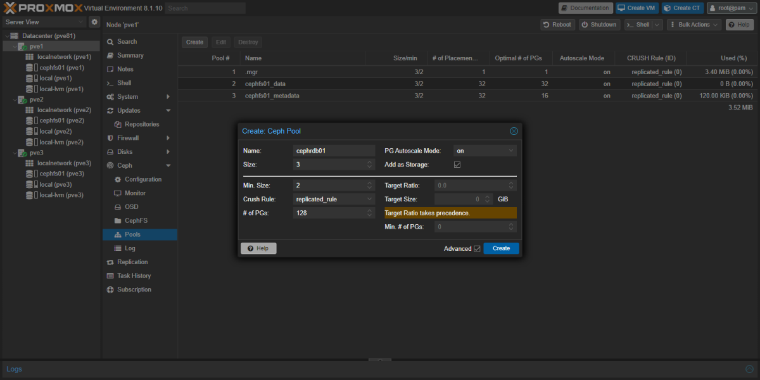Screen dimensions: 760x380
Task: Open PG Autoscale Mode dropdown
Action: point(511,151)
